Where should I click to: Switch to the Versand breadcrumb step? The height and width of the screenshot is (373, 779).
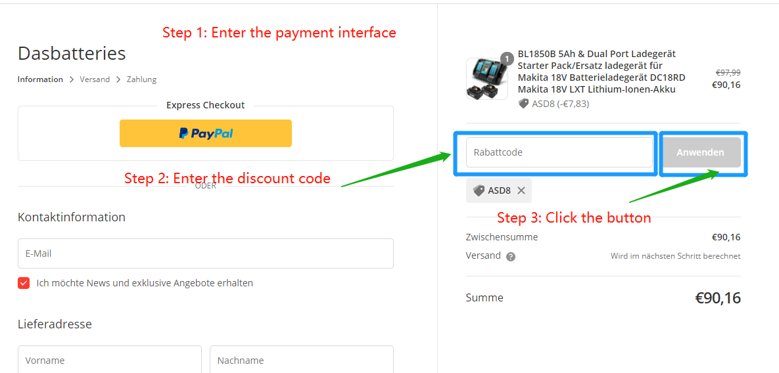click(x=95, y=79)
